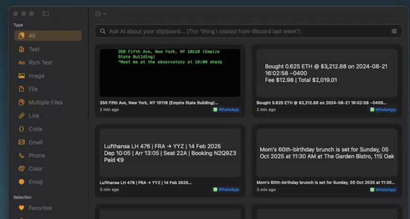Screen dimensions: 410x219
Task: Open the ellipsis options dropdown in toolbar
Action: point(100,14)
